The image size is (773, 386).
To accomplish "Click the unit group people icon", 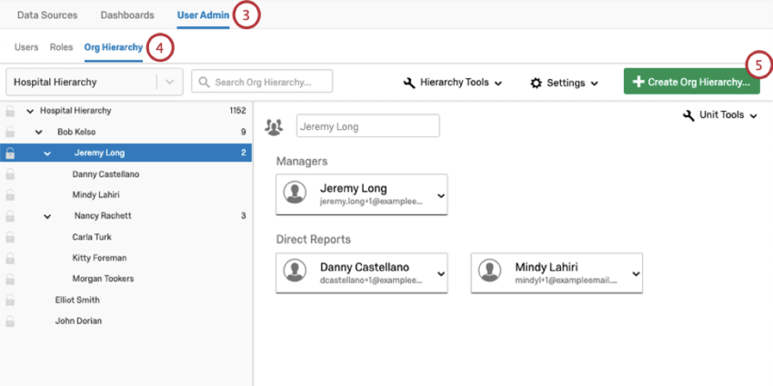I will pyautogui.click(x=273, y=127).
